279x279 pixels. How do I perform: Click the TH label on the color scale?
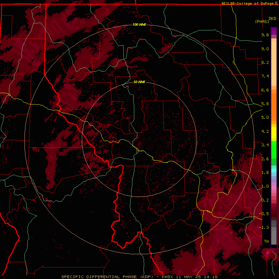(x=266, y=241)
